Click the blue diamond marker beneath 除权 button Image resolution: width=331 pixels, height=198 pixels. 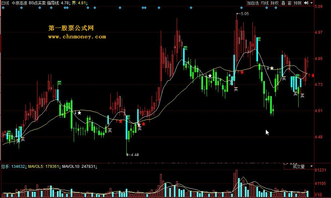276,8
